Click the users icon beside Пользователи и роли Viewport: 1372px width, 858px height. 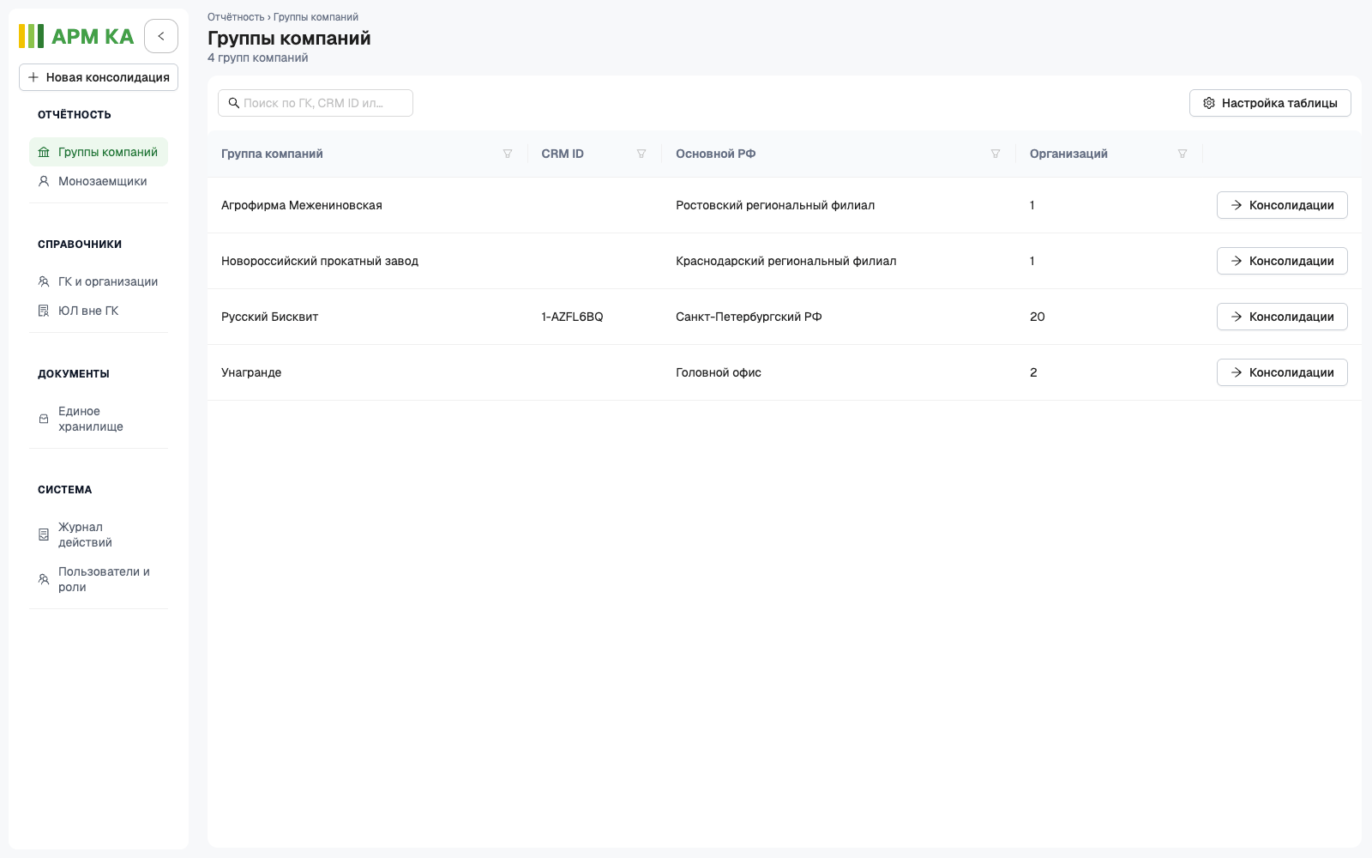coord(44,579)
